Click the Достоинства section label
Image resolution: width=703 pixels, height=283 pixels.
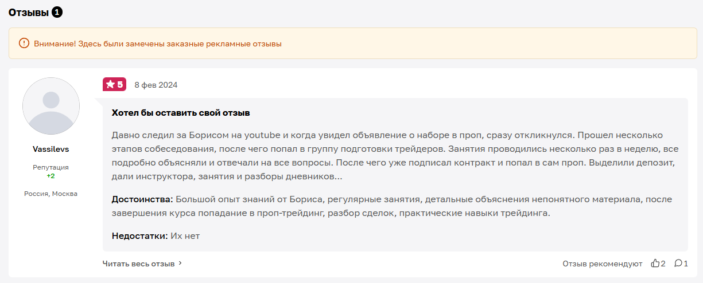pyautogui.click(x=142, y=199)
